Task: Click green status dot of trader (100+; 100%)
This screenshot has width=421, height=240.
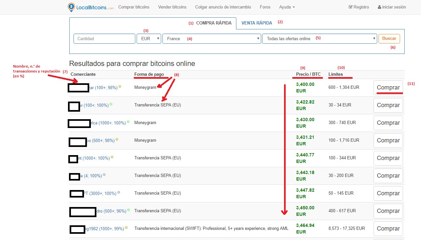Action: [x=111, y=104]
